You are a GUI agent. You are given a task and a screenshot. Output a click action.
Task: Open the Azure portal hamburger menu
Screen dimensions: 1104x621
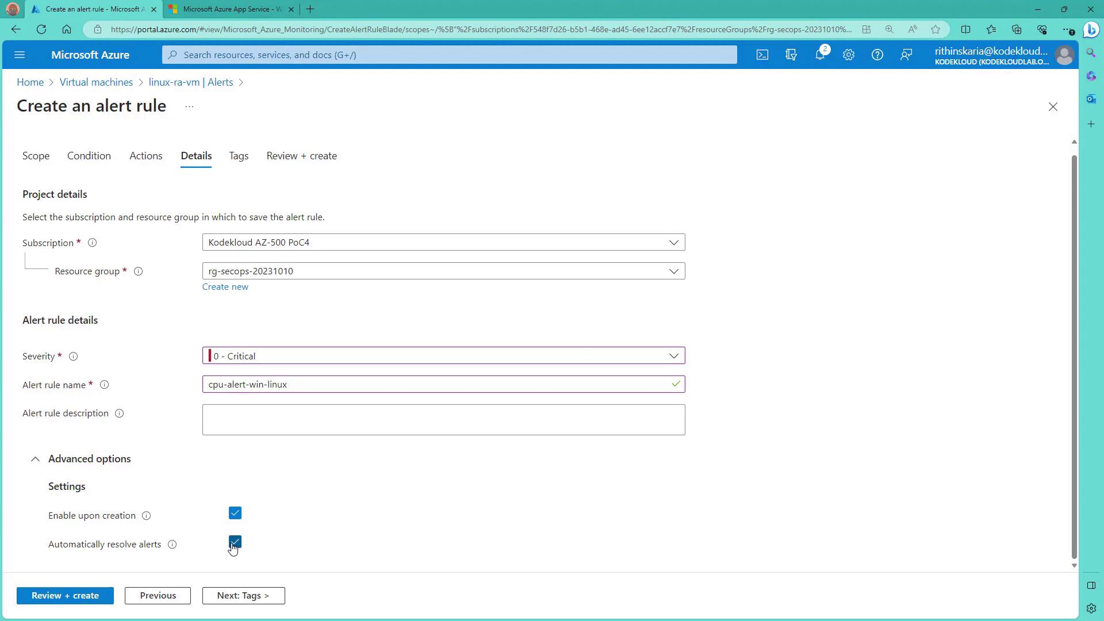pyautogui.click(x=20, y=55)
